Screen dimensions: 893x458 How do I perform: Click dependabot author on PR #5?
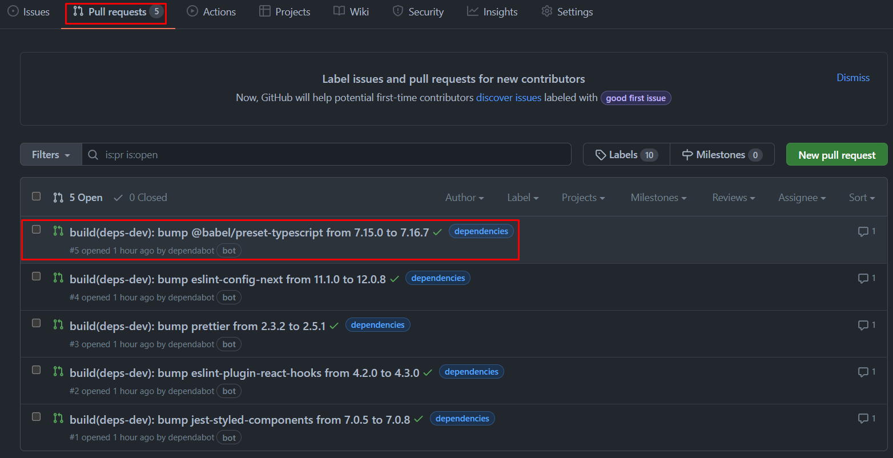click(191, 250)
